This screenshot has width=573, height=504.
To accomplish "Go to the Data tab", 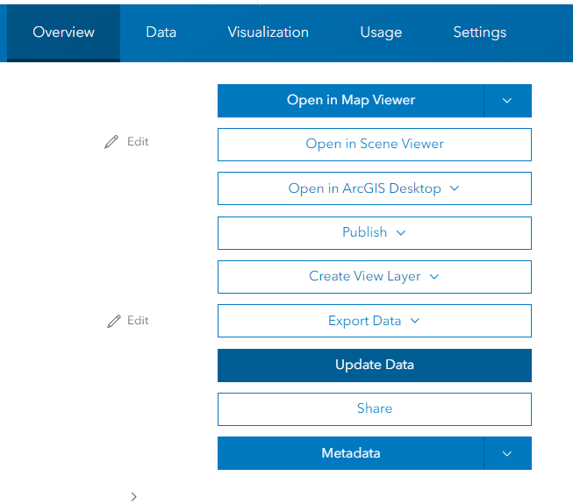I will coord(161,32).
